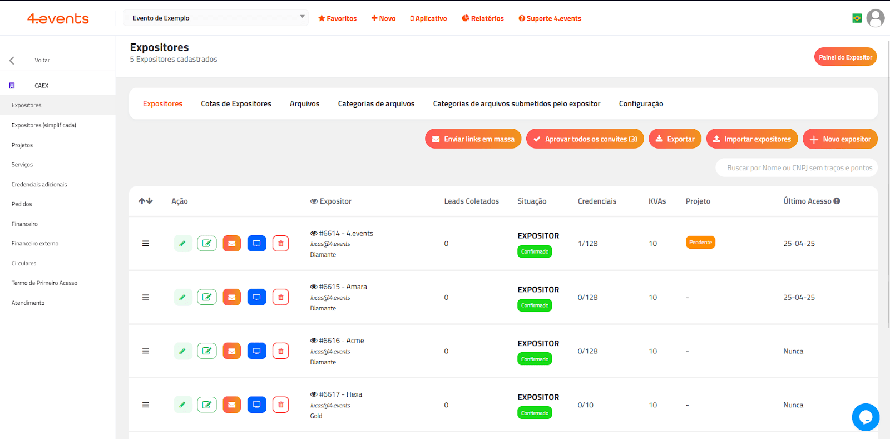This screenshot has height=439, width=890.
Task: Toggle the eye icon in Expositor column header
Action: 314,201
